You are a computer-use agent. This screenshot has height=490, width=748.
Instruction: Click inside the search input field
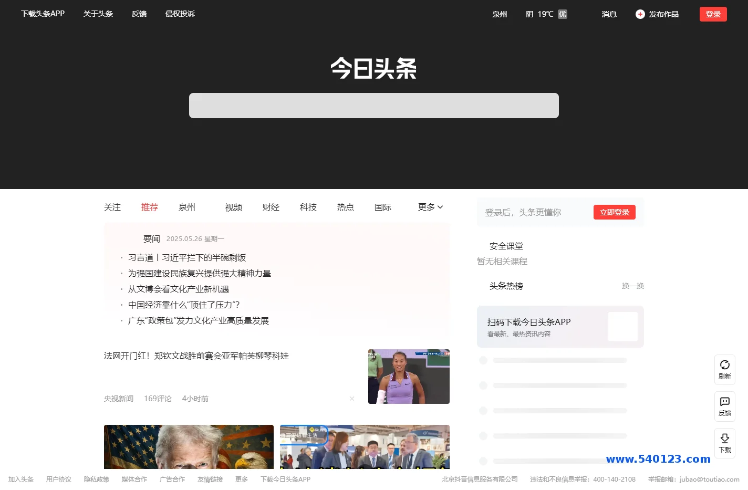374,106
